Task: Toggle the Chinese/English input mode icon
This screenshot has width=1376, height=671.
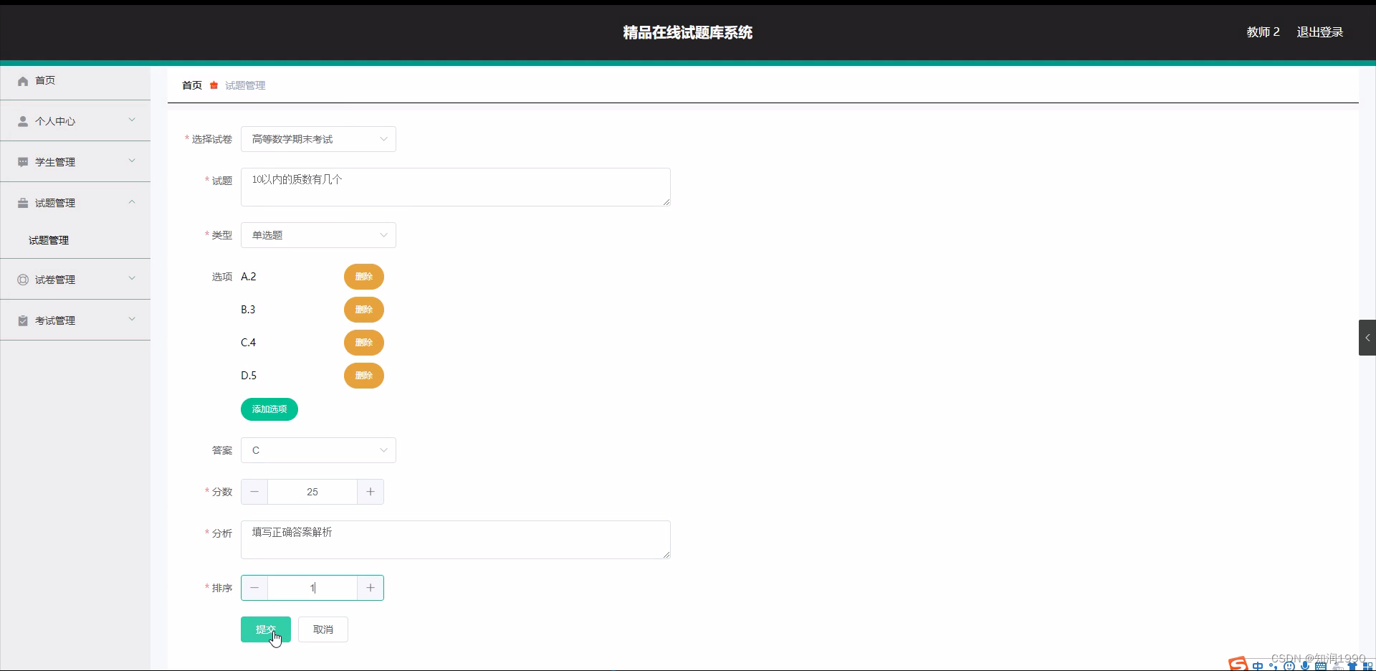Action: click(x=1259, y=665)
